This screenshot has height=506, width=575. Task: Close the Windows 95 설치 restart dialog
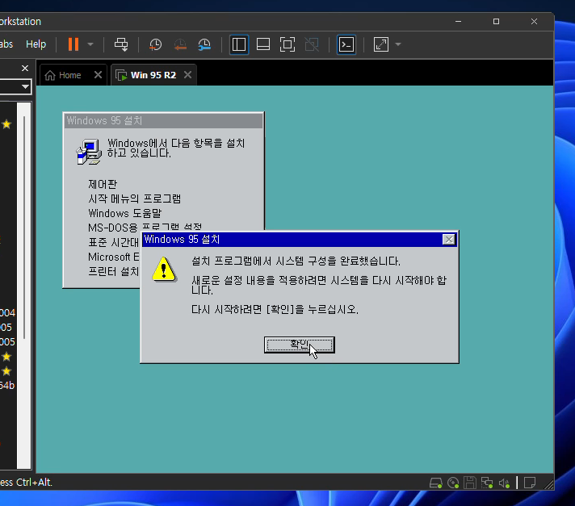(449, 239)
